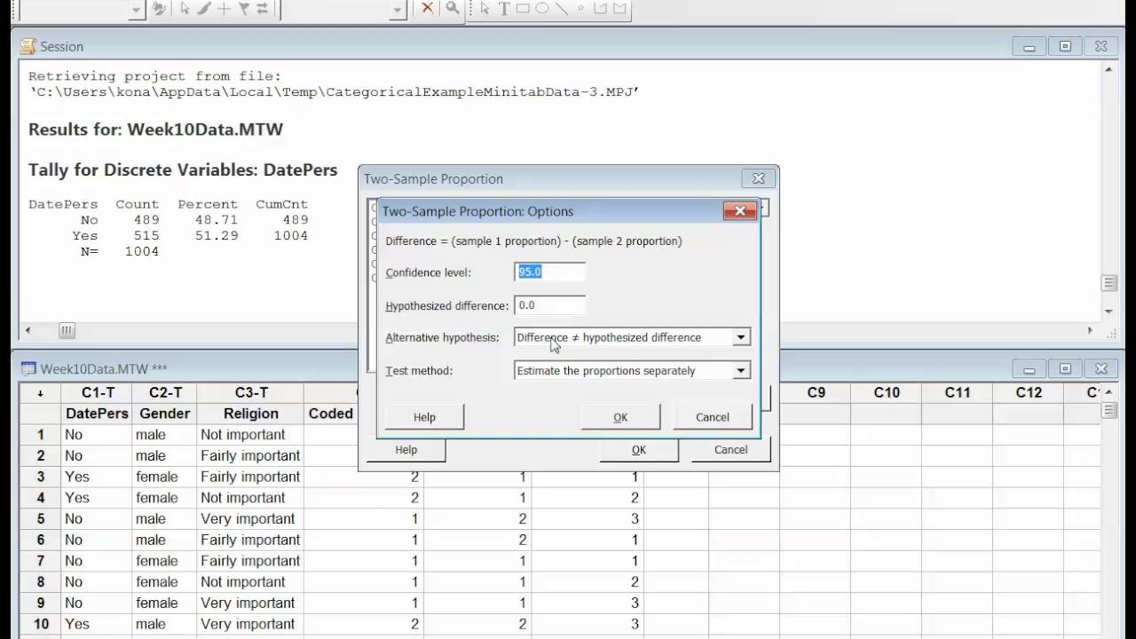
Task: Click 'Tally for Discrete Variables: DatePers' heading
Action: 183,170
